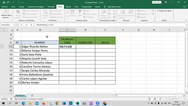Open Google Chrome from taskbar
Screen dimensions: 188x106
(57, 103)
